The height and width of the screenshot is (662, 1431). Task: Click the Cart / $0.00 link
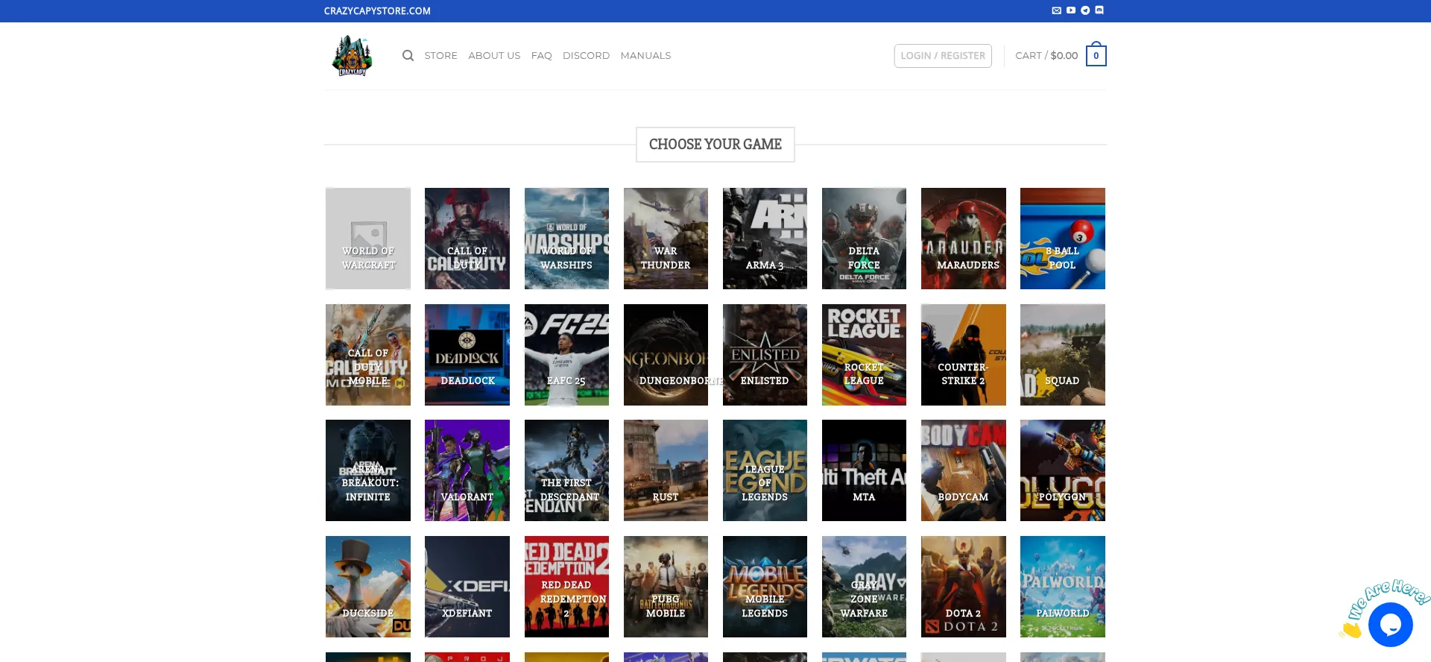[1046, 56]
